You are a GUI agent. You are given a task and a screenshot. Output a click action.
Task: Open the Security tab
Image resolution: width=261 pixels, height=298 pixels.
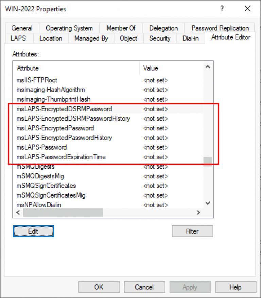[160, 38]
